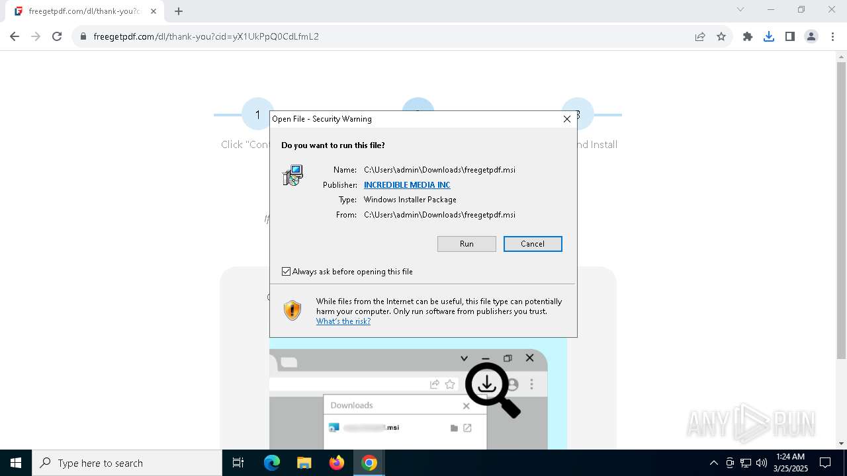The image size is (847, 476).
Task: Click the Chrome taskbar icon
Action: click(x=369, y=463)
